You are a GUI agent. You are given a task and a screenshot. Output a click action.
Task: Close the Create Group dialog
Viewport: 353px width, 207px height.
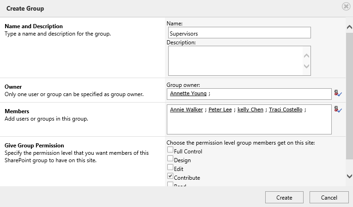point(346,6)
